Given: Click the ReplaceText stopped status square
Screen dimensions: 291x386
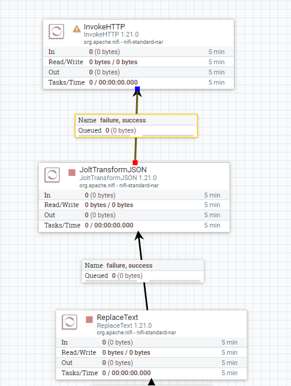Looking at the screenshot, I should point(89,319).
